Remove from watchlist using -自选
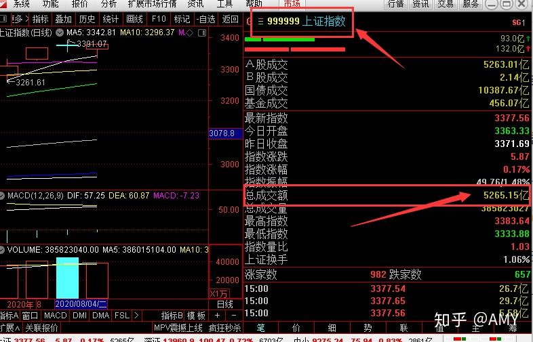 pyautogui.click(x=206, y=19)
